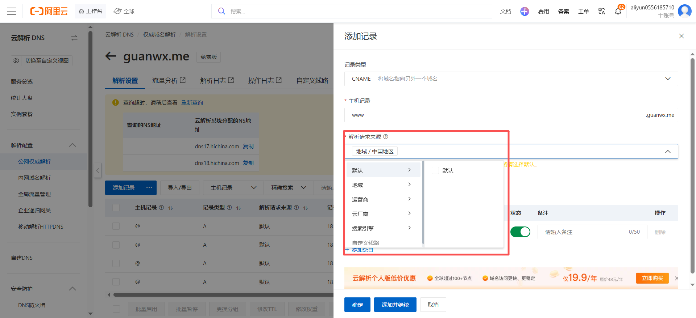
Task: Open 公网权威解析 in the sidebar
Action: [x=34, y=161]
